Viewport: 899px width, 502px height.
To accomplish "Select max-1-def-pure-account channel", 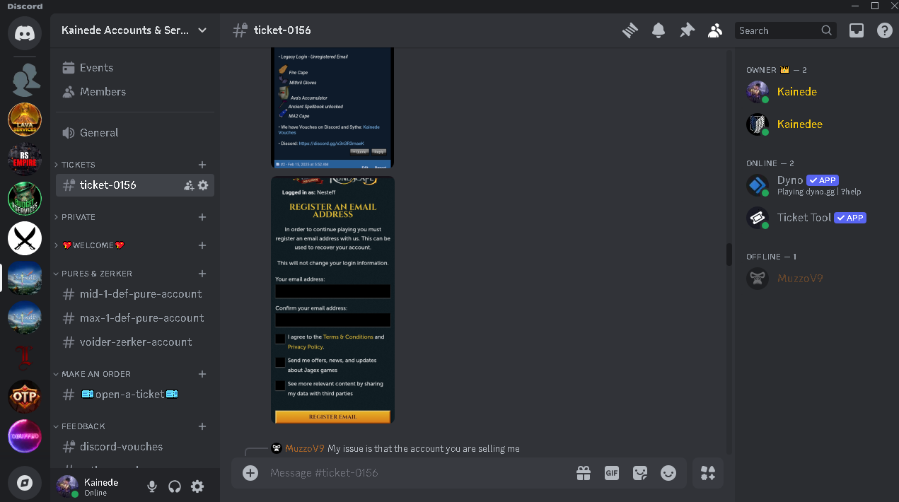I will tap(135, 318).
